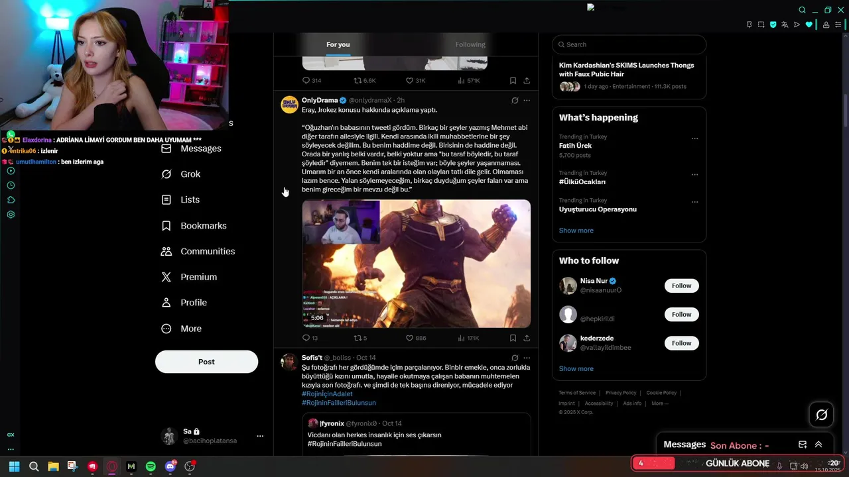Follow kederzede
The width and height of the screenshot is (849, 477).
[681, 343]
